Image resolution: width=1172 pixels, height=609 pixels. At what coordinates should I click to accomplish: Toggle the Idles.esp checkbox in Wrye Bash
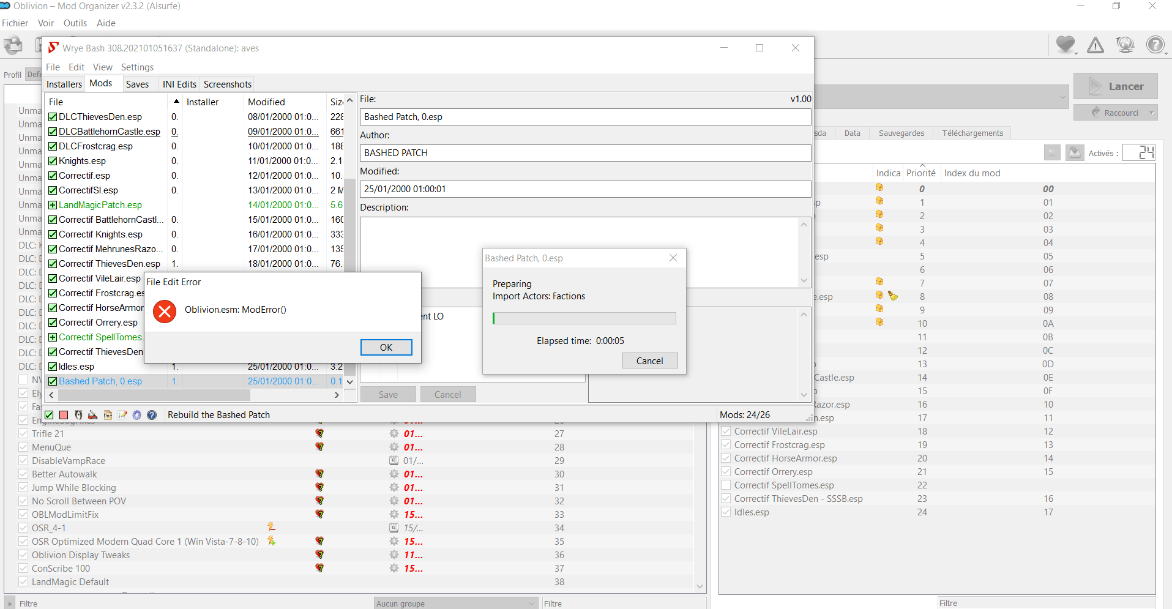53,367
